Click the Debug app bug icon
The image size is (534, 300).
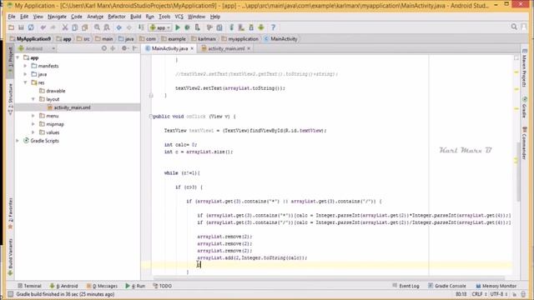[187, 27]
